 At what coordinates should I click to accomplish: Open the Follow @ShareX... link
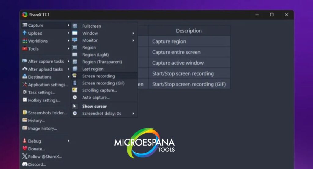point(46,157)
